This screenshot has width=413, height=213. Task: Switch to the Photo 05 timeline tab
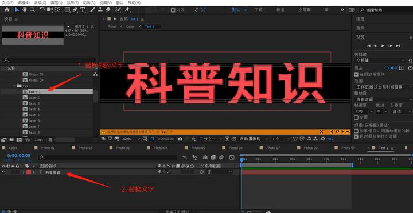[x=198, y=148]
